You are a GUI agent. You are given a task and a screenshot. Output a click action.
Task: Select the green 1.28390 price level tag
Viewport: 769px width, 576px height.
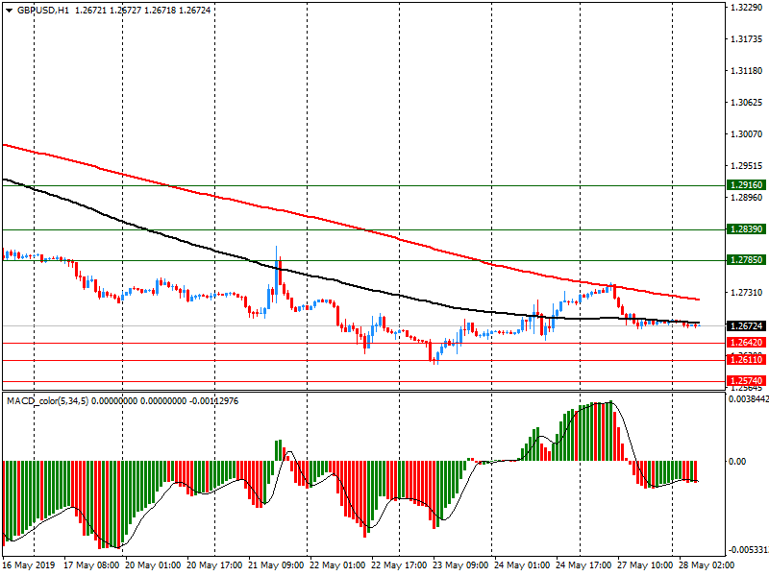pyautogui.click(x=746, y=229)
